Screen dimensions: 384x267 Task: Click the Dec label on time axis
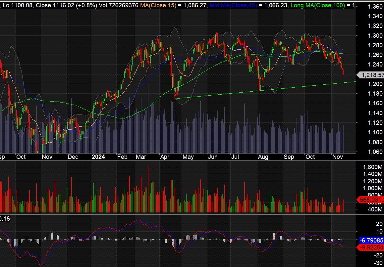[x=73, y=157]
